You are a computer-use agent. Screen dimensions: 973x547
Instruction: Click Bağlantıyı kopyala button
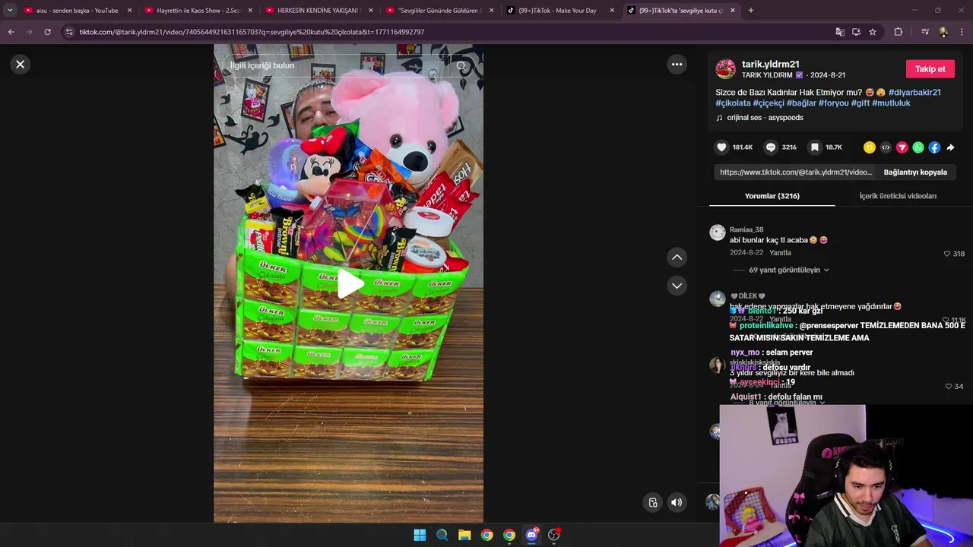pos(915,172)
